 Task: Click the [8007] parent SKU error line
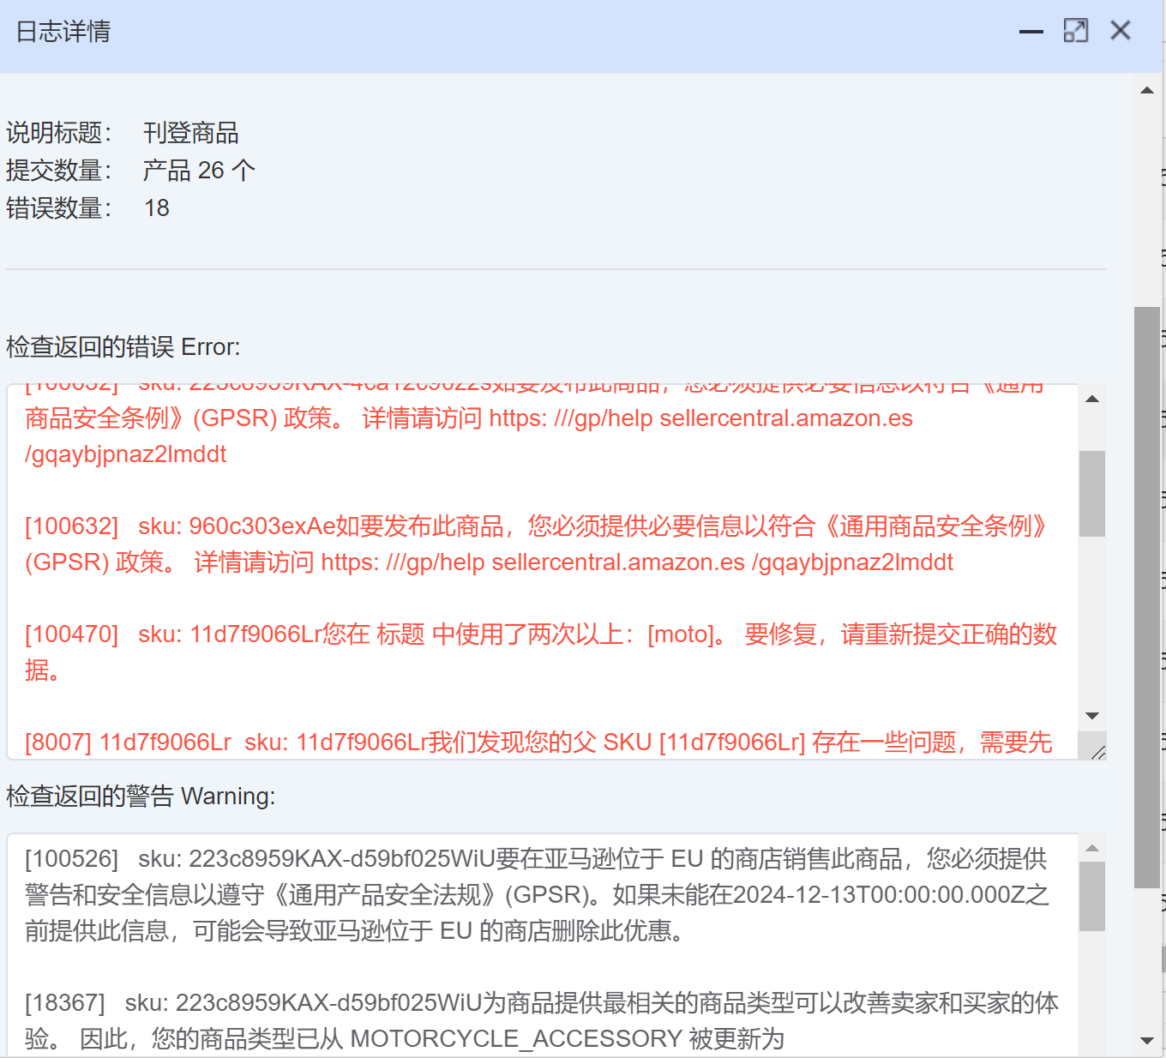coord(538,742)
